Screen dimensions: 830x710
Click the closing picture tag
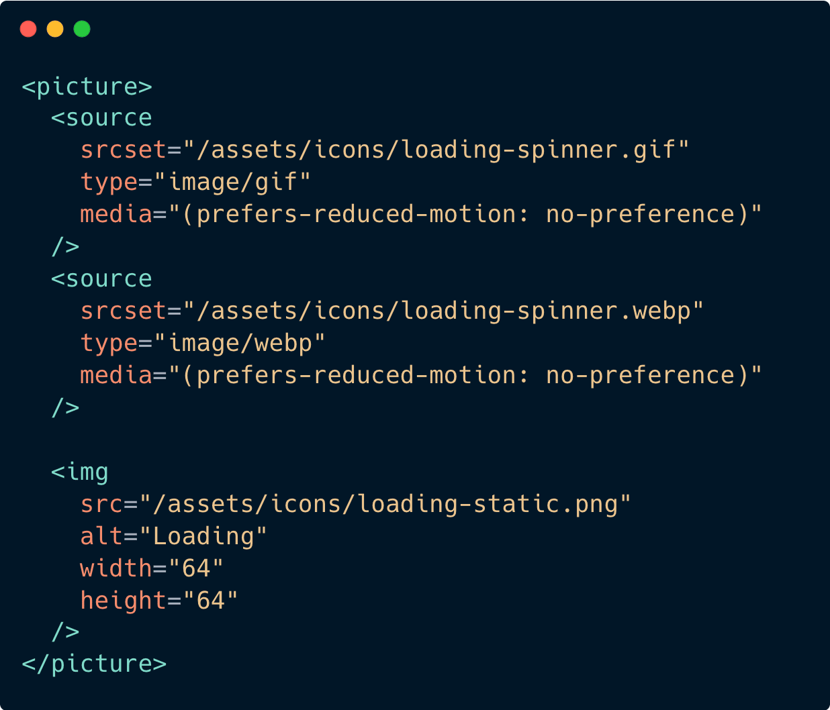tap(94, 664)
